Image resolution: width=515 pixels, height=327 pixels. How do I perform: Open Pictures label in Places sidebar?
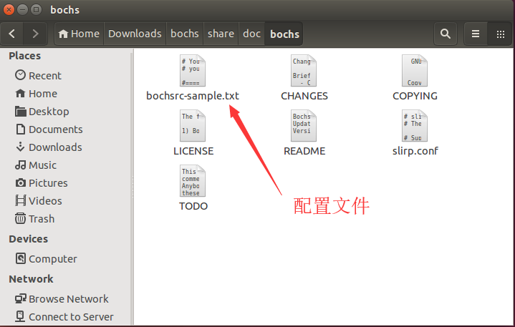click(48, 183)
